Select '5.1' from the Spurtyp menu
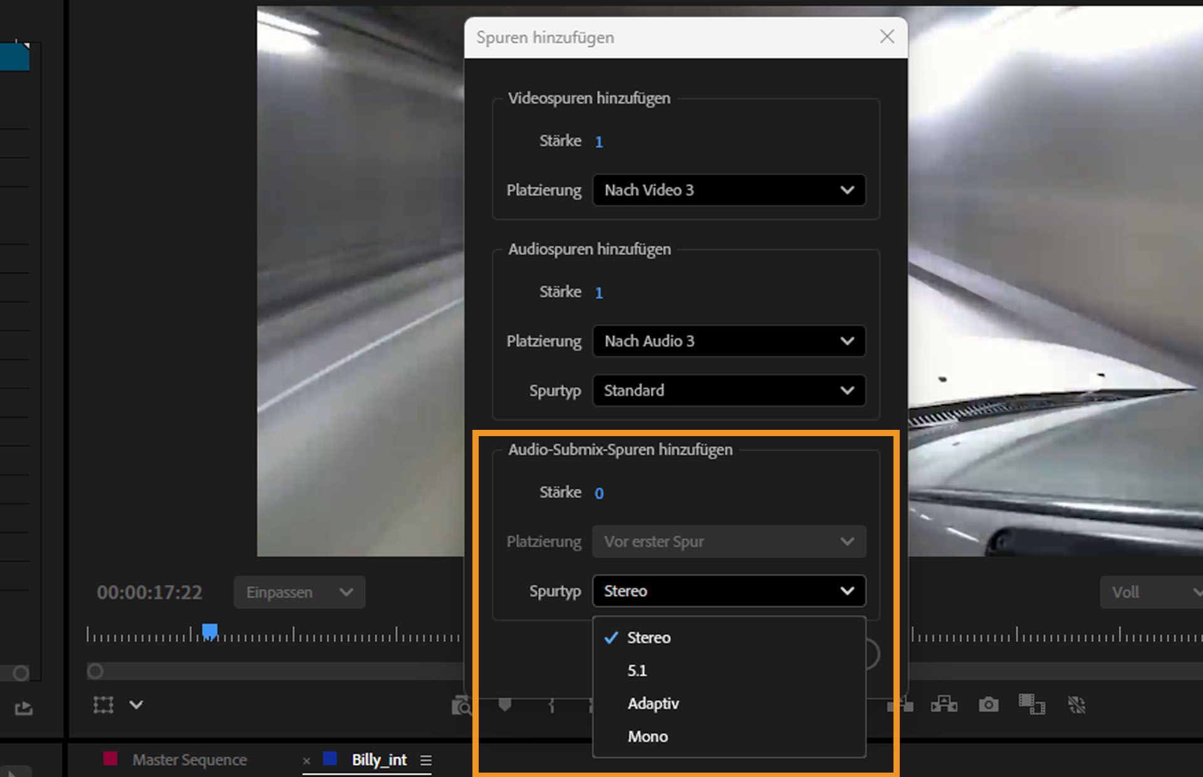Image resolution: width=1203 pixels, height=777 pixels. click(637, 670)
